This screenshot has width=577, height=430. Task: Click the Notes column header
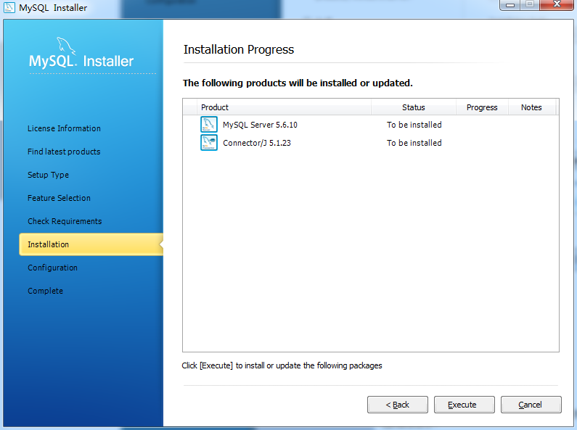point(531,107)
